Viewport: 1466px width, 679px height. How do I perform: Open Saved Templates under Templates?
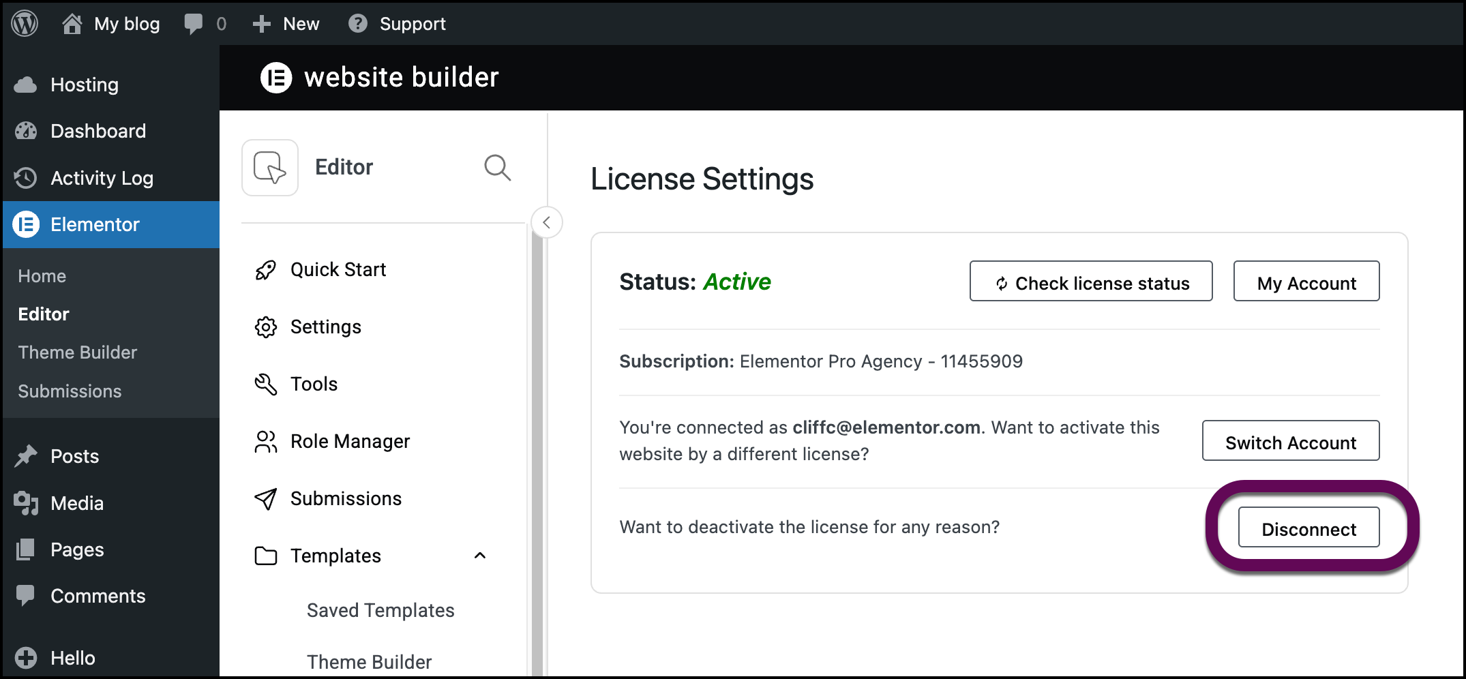click(380, 610)
